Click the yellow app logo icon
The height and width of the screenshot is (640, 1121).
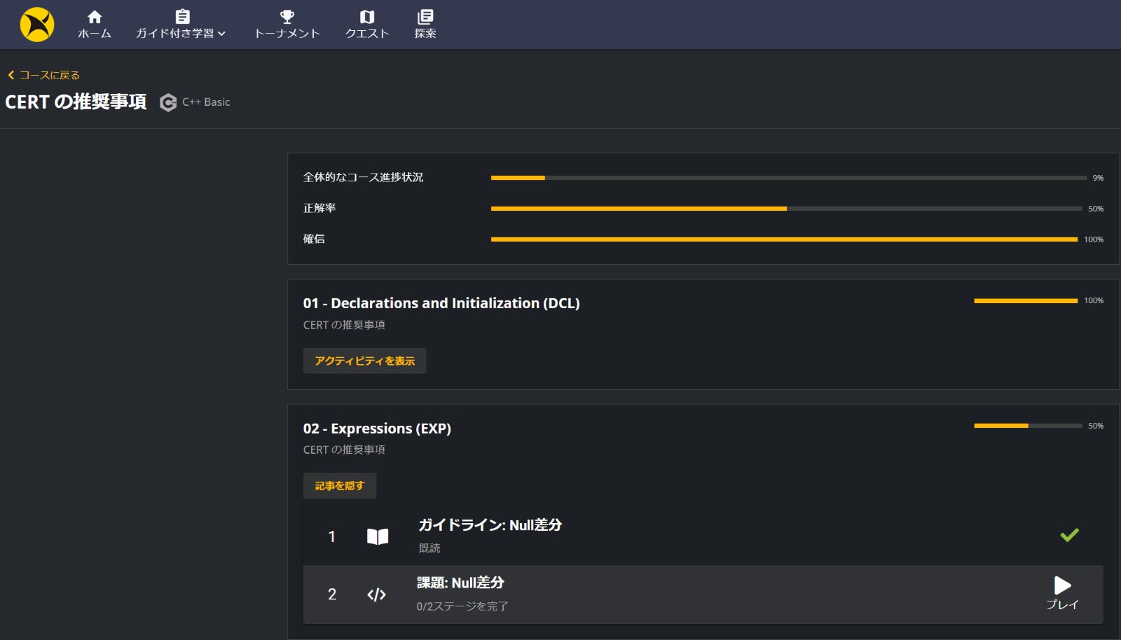pos(37,25)
